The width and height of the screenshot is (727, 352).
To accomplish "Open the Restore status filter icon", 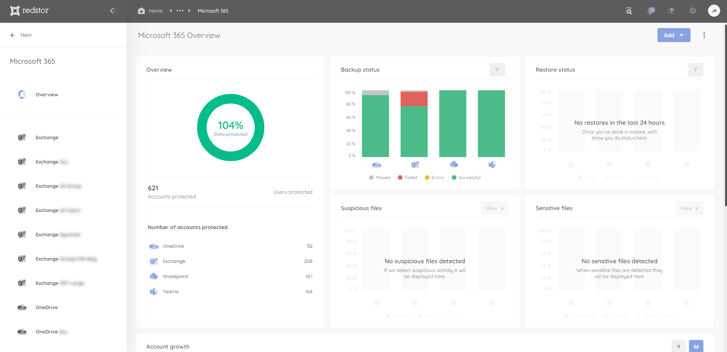I will coord(695,70).
